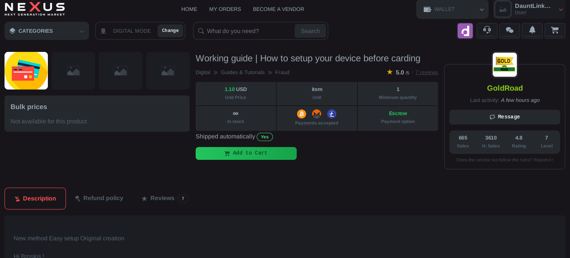The width and height of the screenshot is (570, 258).
Task: Click the Reviews tab star icon
Action: tap(144, 199)
